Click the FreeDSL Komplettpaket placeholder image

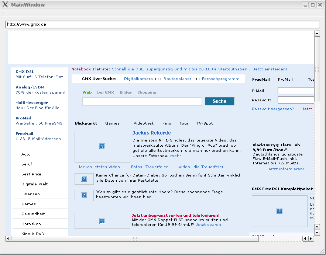[279, 211]
